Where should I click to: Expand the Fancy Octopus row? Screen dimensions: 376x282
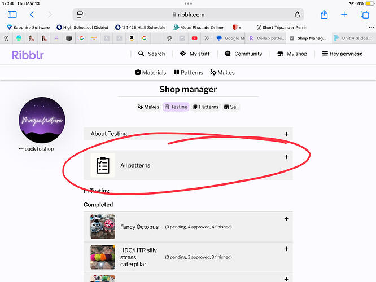[x=286, y=219]
